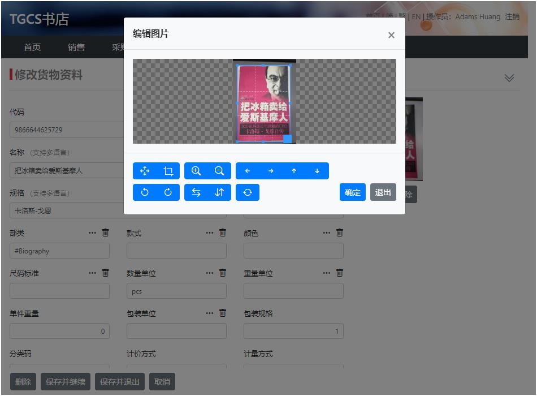Focus the 单件重量 input field
Viewport: 537px width, 396px height.
coord(59,331)
